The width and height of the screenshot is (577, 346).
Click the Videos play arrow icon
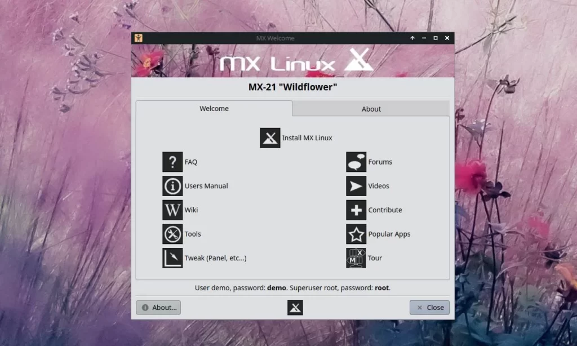tap(356, 186)
